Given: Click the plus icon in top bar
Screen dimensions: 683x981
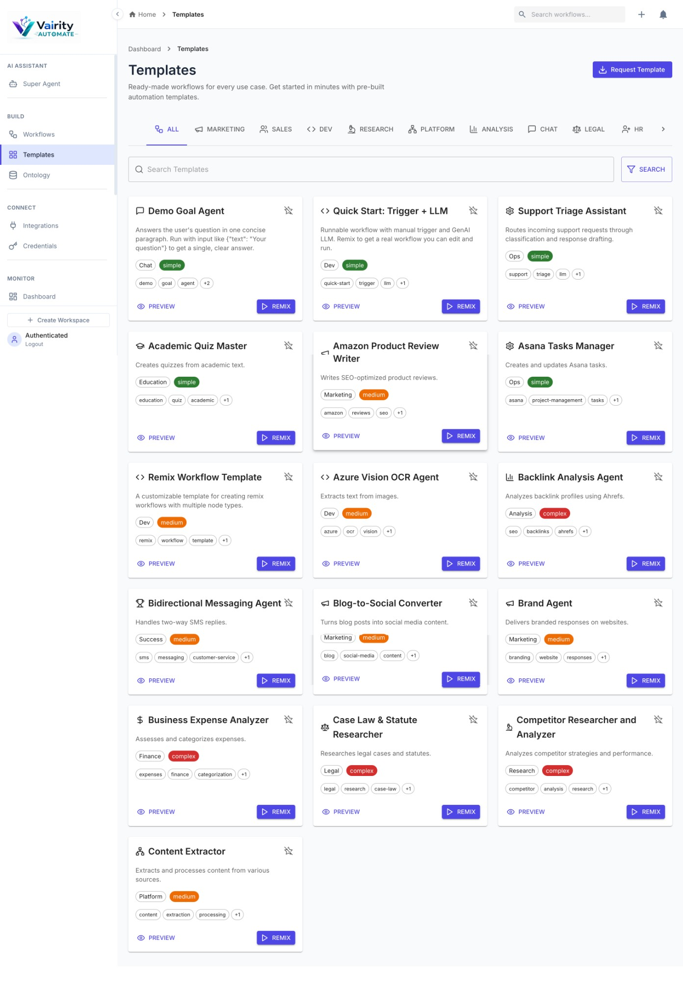Looking at the screenshot, I should (x=641, y=15).
